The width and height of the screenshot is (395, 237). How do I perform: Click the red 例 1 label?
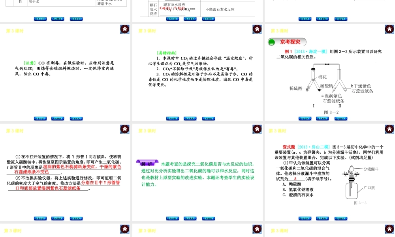click(288, 52)
